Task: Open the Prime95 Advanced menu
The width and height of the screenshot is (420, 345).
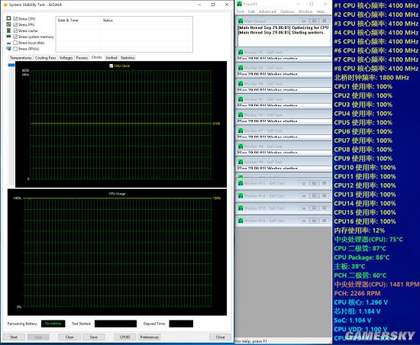Action: click(267, 11)
